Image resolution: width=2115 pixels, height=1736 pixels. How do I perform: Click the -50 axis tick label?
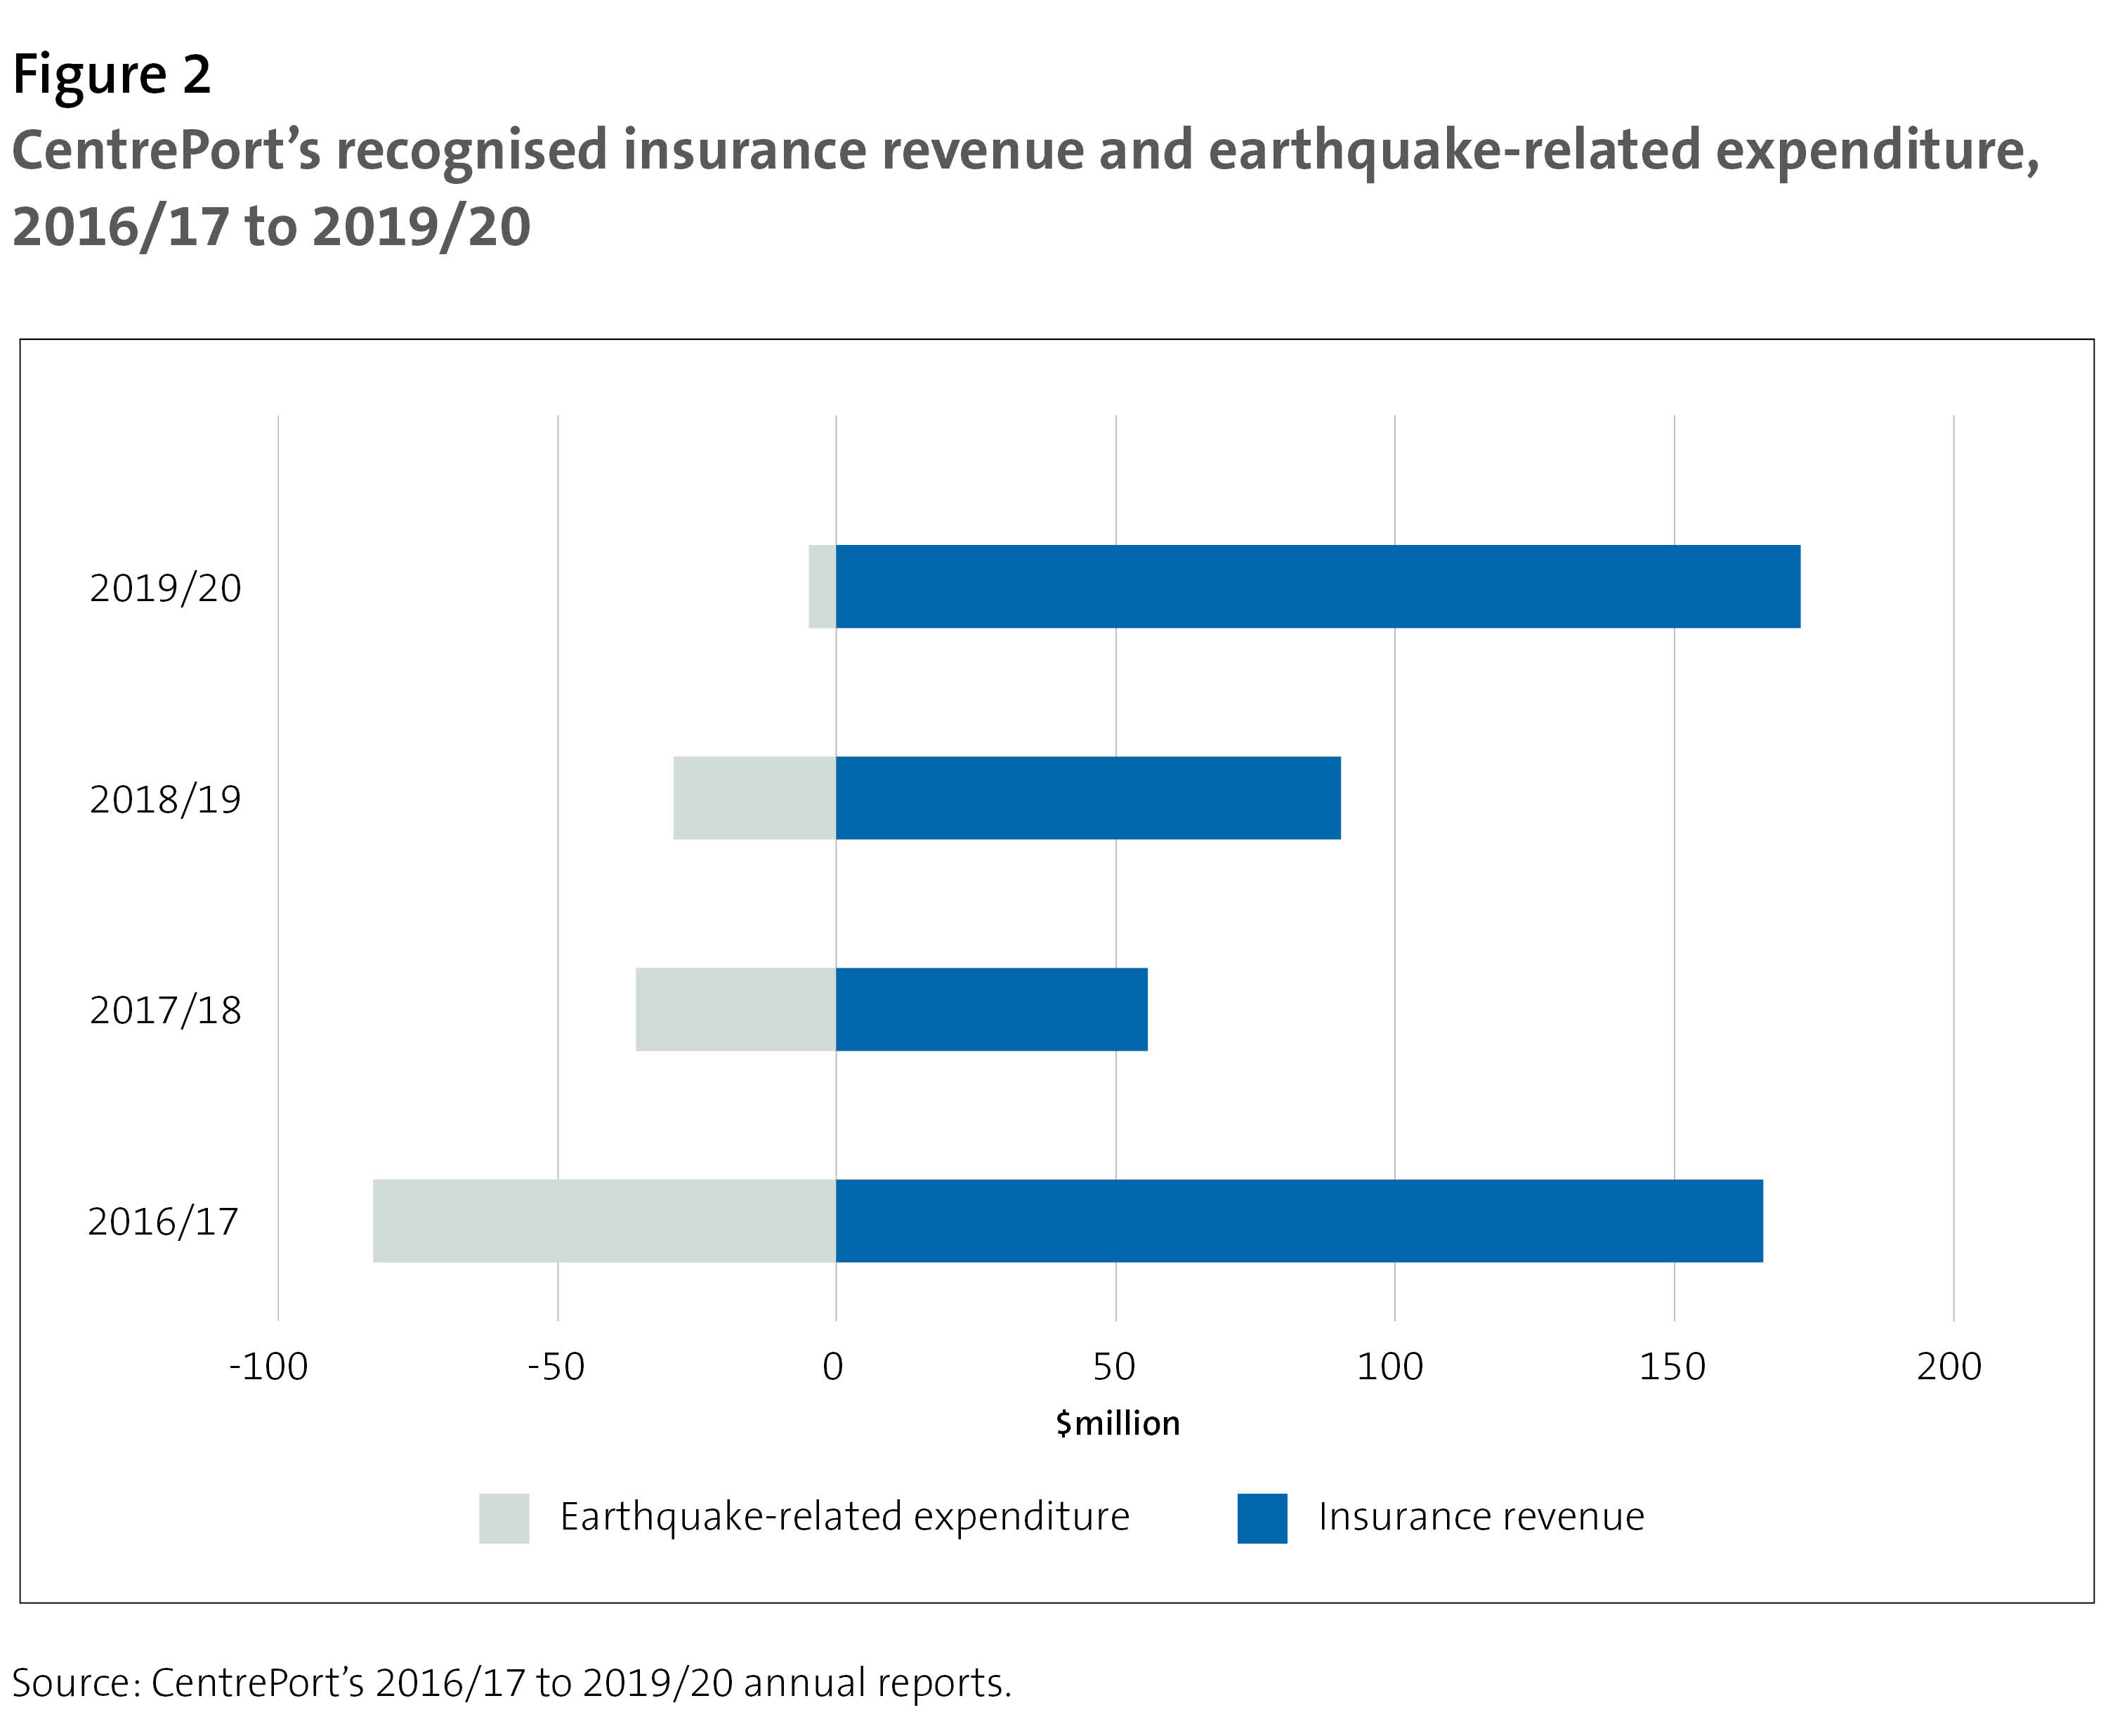pos(556,1366)
